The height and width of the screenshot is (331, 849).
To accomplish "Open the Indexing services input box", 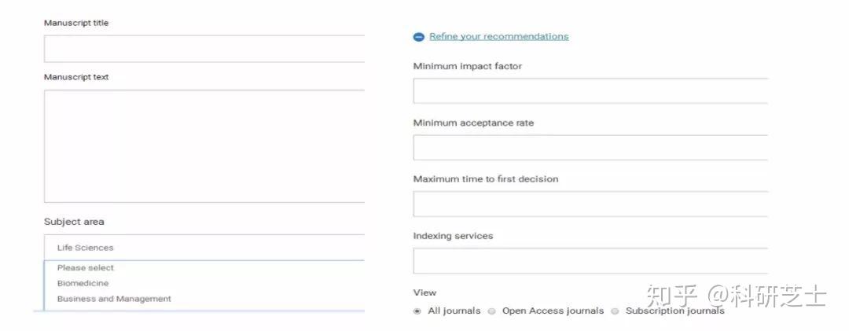I will 590,260.
